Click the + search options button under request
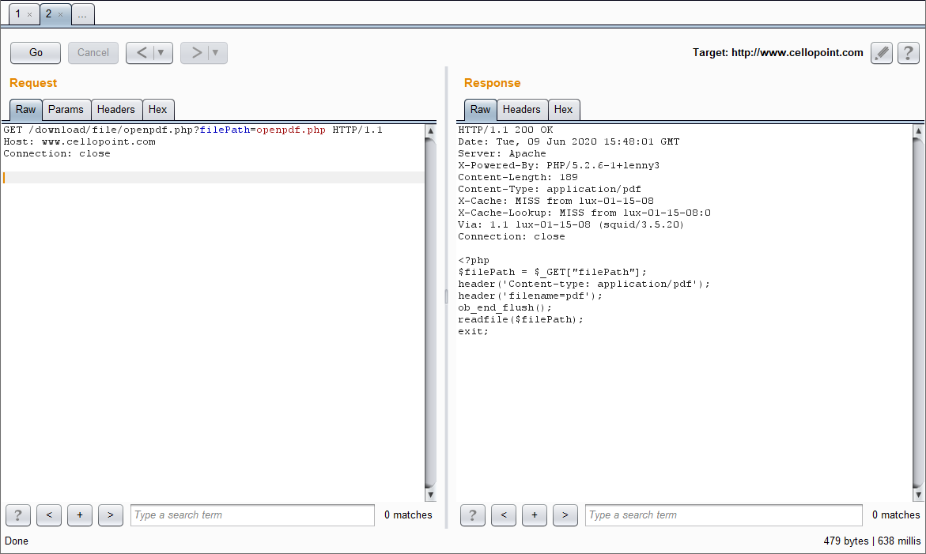Image resolution: width=926 pixels, height=554 pixels. tap(80, 515)
